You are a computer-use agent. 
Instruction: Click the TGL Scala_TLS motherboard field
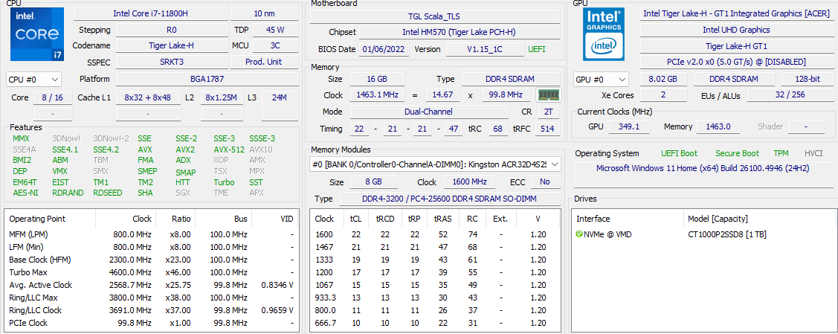pos(434,16)
